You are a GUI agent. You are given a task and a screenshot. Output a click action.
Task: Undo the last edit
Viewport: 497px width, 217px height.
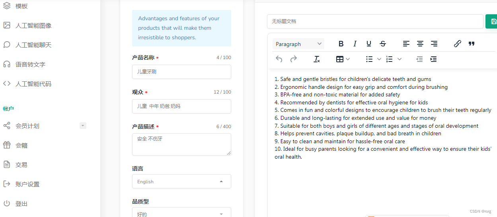[x=279, y=59]
